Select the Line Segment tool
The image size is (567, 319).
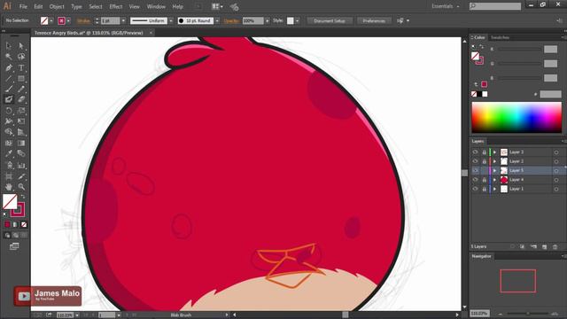point(9,79)
